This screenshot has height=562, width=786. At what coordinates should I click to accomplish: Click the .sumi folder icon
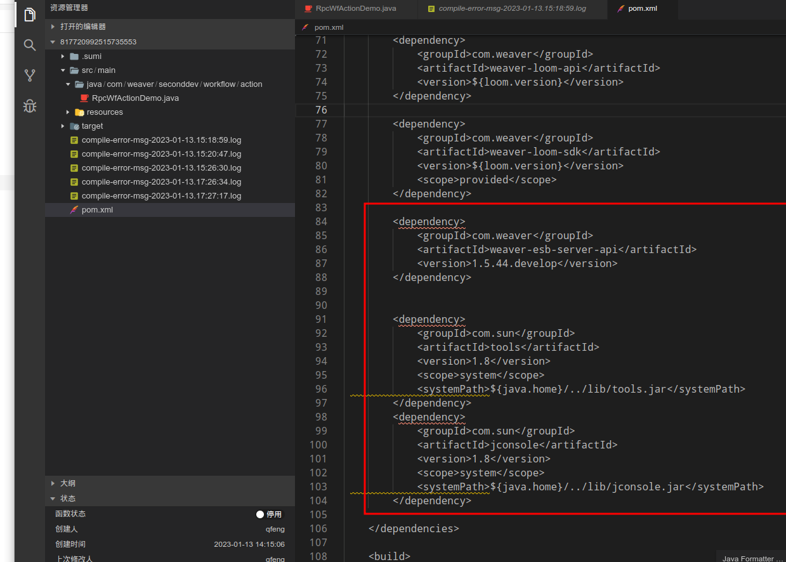tap(74, 56)
